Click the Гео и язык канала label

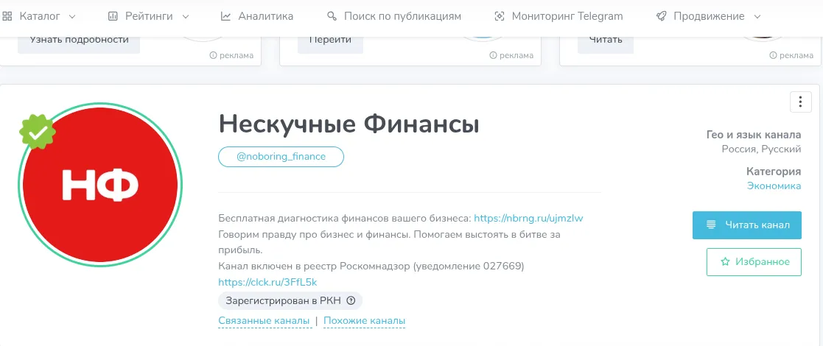[x=754, y=135]
